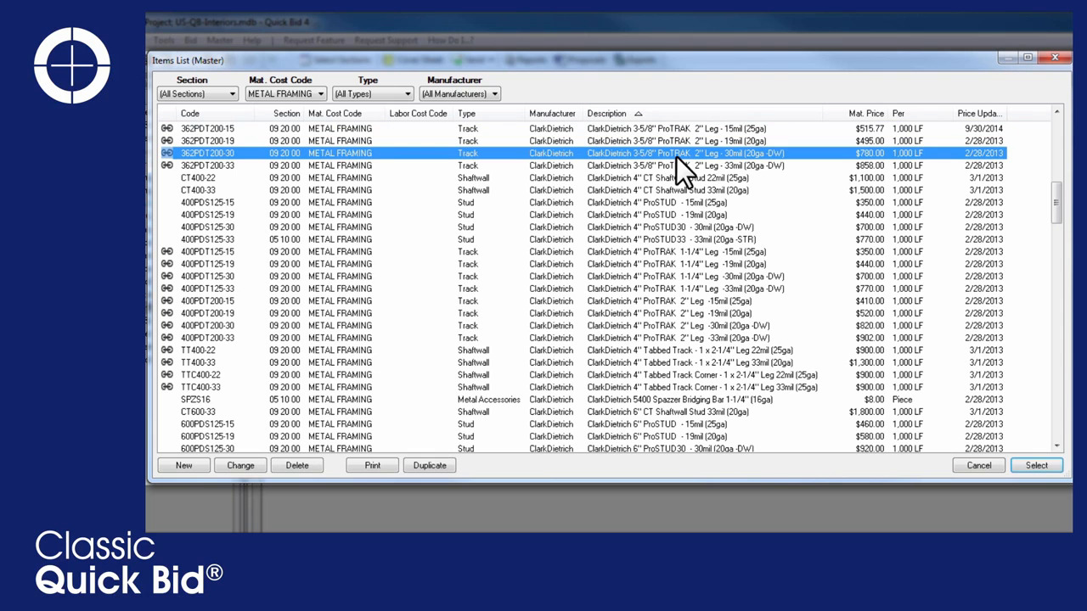
Task: Click link icon beside 400PDT125-19
Action: [167, 264]
